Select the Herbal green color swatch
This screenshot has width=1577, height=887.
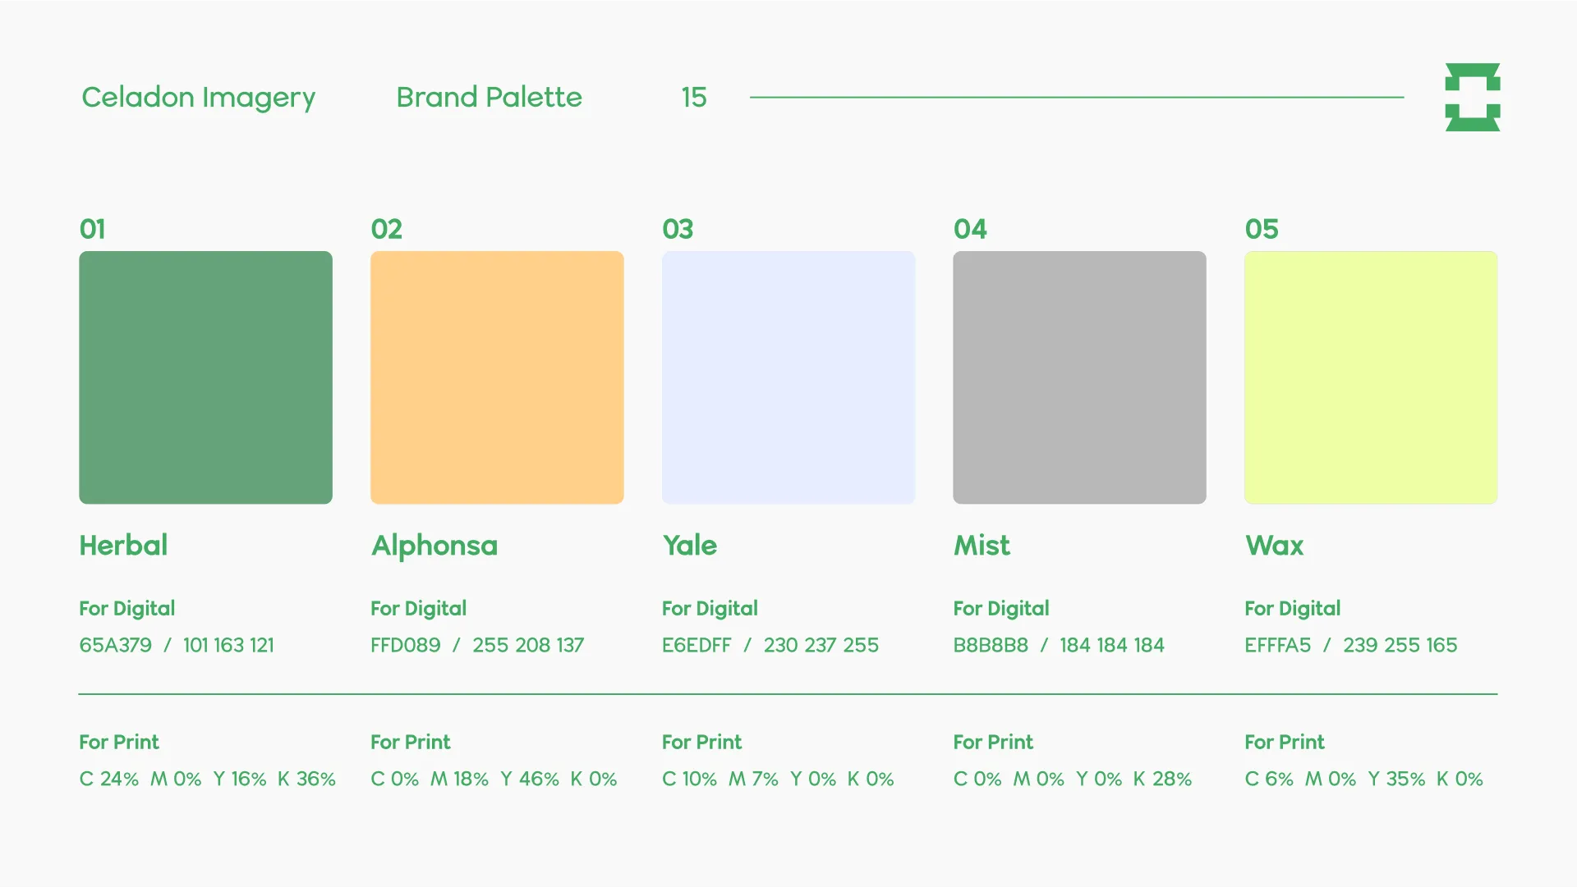click(x=205, y=377)
